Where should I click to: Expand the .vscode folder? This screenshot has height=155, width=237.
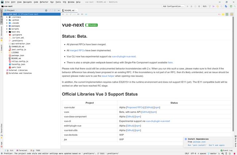point(7,23)
